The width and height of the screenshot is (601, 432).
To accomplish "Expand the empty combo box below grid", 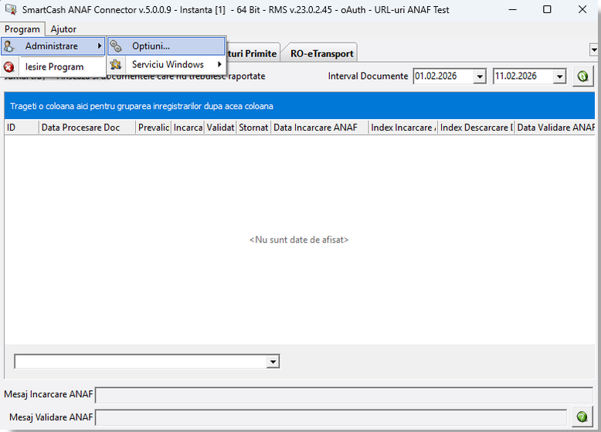I will pyautogui.click(x=273, y=362).
